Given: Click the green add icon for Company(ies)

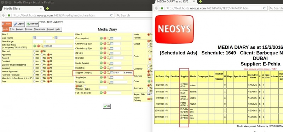Looking at the screenshot, I should 101,38.
